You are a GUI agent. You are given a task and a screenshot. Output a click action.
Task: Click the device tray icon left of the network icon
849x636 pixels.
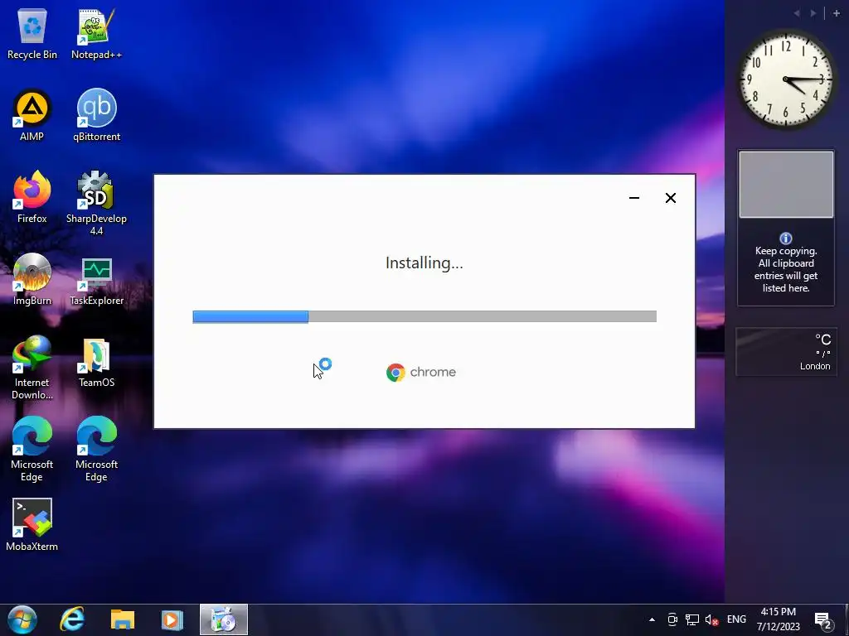point(672,619)
